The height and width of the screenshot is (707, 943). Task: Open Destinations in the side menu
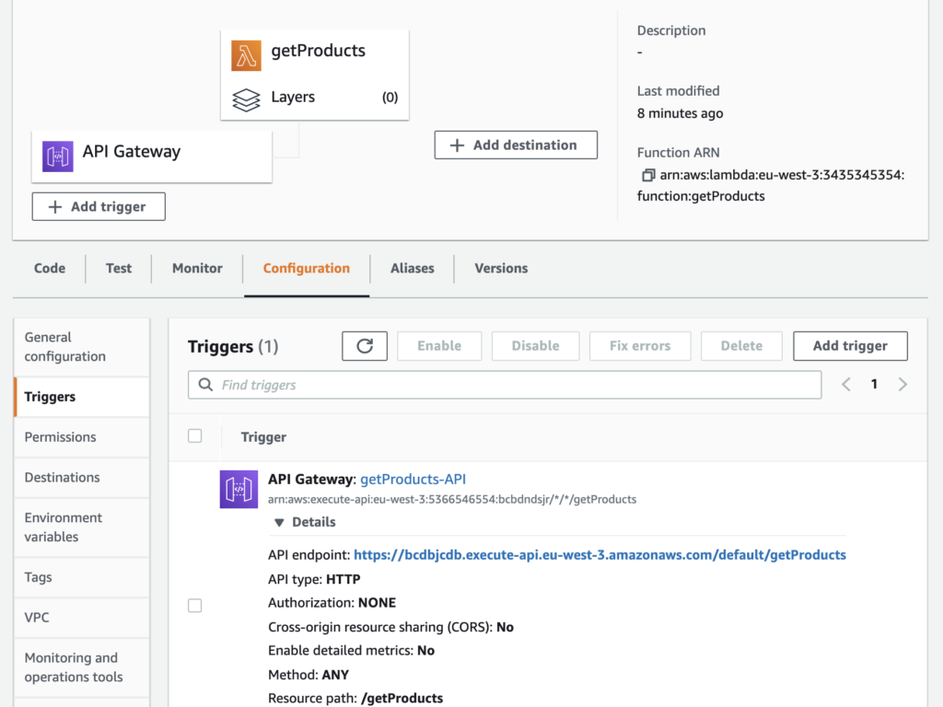(x=82, y=478)
